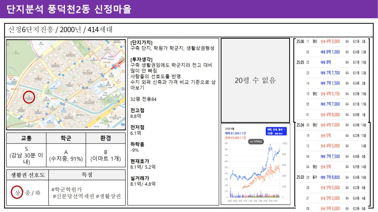The image size is (378, 212).
Task: Select the S (강남 30분 이내) cell
Action: pyautogui.click(x=26, y=155)
